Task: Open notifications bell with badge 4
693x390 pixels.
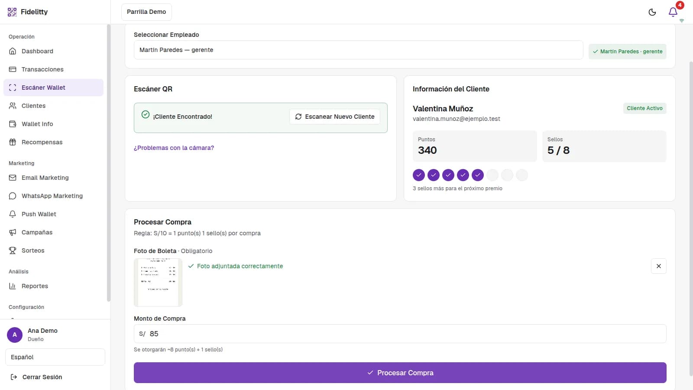Action: (673, 12)
